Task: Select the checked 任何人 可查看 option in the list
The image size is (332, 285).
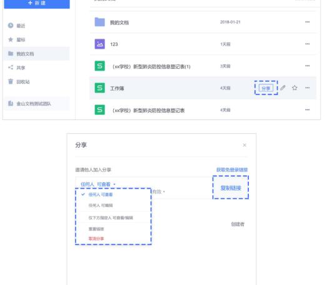Action: point(101,194)
